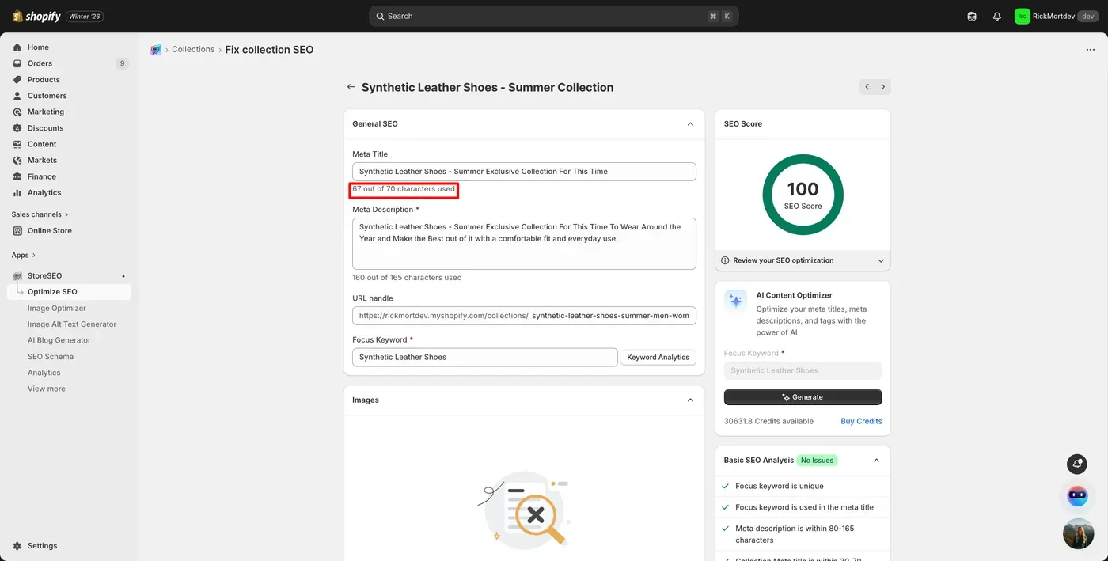Click the Orders count badge 9

pos(122,63)
